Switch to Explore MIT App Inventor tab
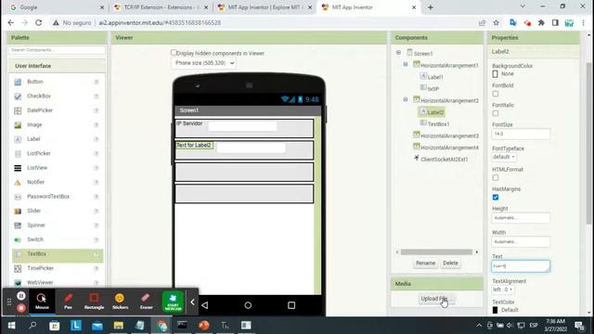This screenshot has height=334, width=594. click(265, 7)
